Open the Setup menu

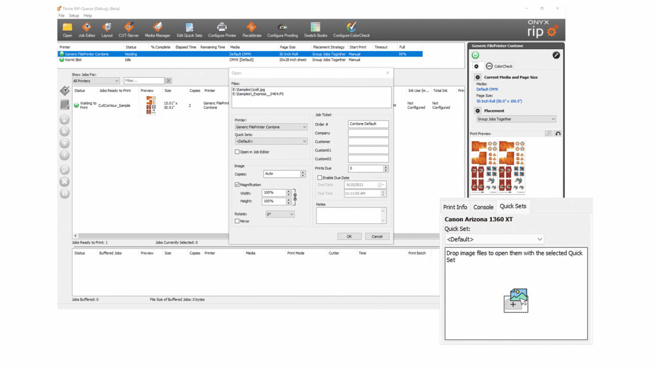point(74,15)
